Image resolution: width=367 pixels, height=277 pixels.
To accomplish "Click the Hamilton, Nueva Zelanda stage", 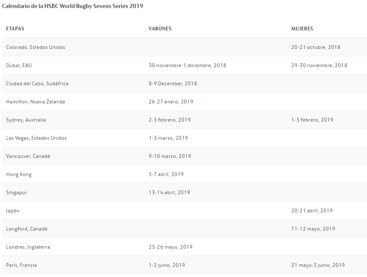I will (x=35, y=102).
